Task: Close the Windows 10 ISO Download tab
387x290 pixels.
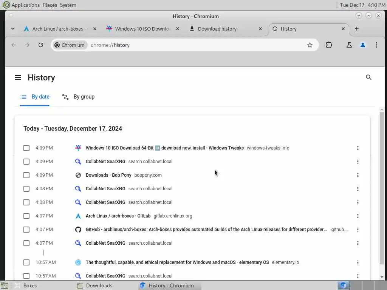Action: [178, 29]
